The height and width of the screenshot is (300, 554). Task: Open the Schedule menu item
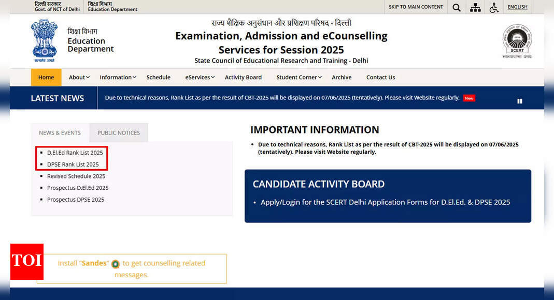[158, 77]
